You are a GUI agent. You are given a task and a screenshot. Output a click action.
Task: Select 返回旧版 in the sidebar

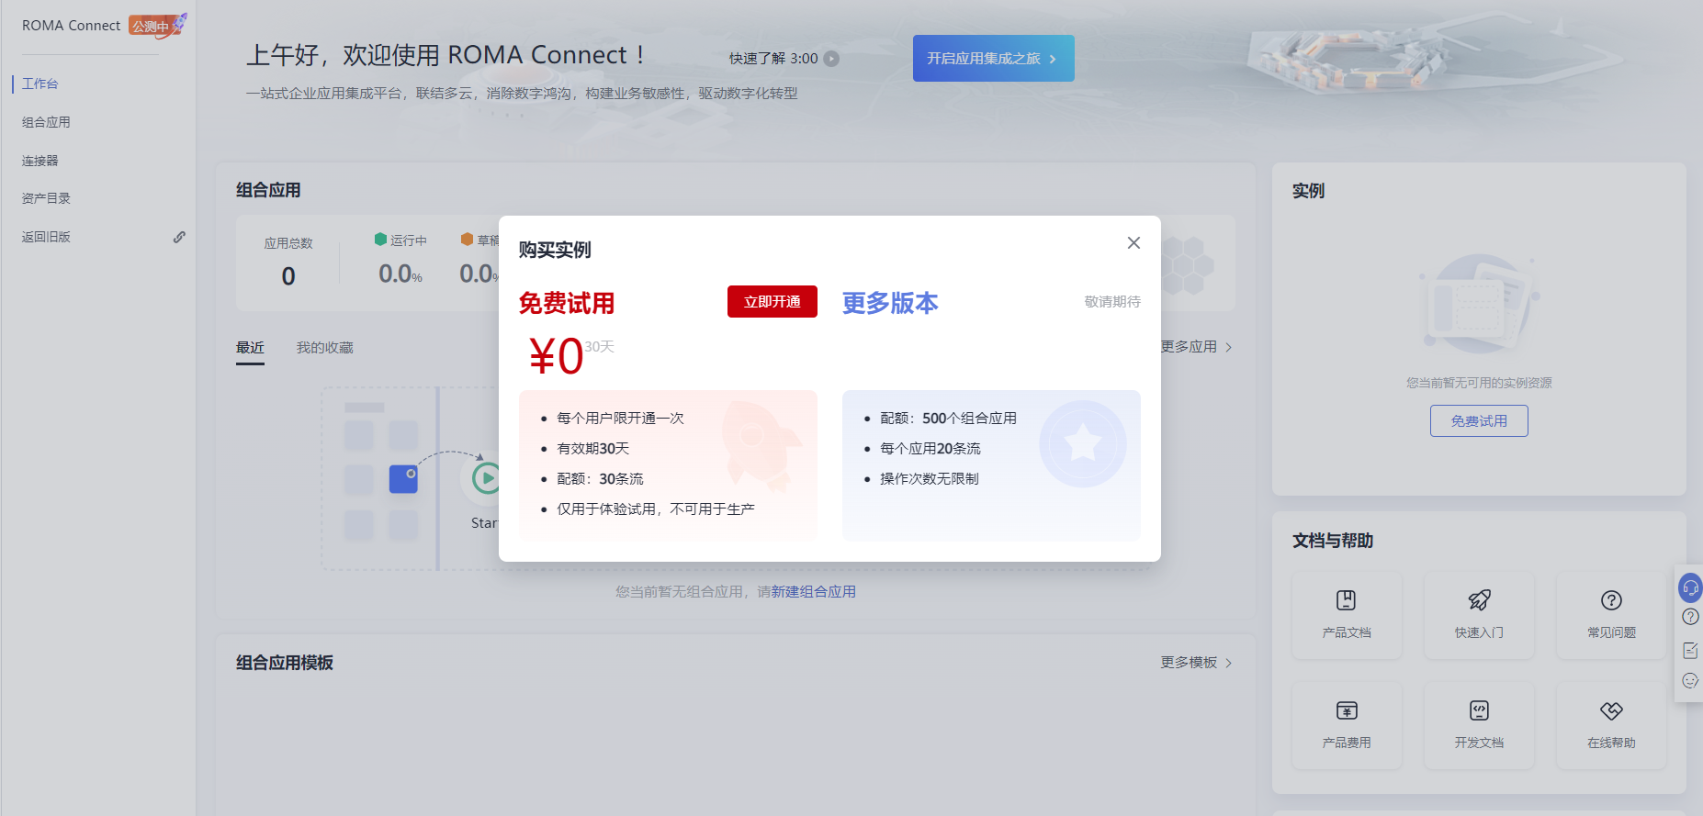pyautogui.click(x=46, y=237)
